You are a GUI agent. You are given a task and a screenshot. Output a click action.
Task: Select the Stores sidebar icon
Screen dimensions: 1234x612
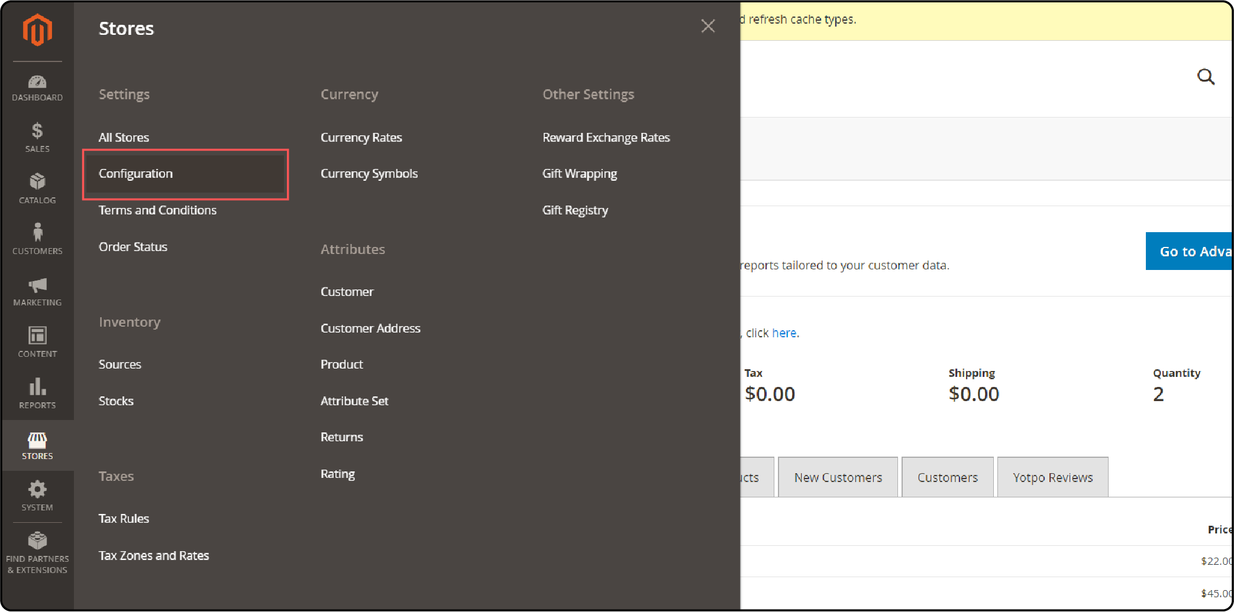tap(37, 445)
